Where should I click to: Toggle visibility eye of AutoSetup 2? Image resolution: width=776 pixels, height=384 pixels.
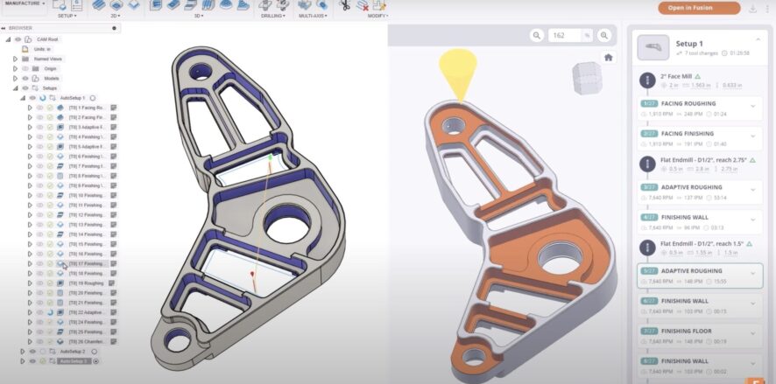coord(32,352)
